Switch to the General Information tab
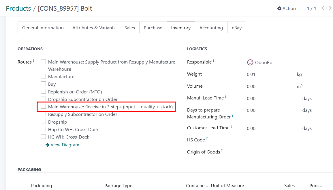Screen dimensions: 333x190 click(x=43, y=28)
